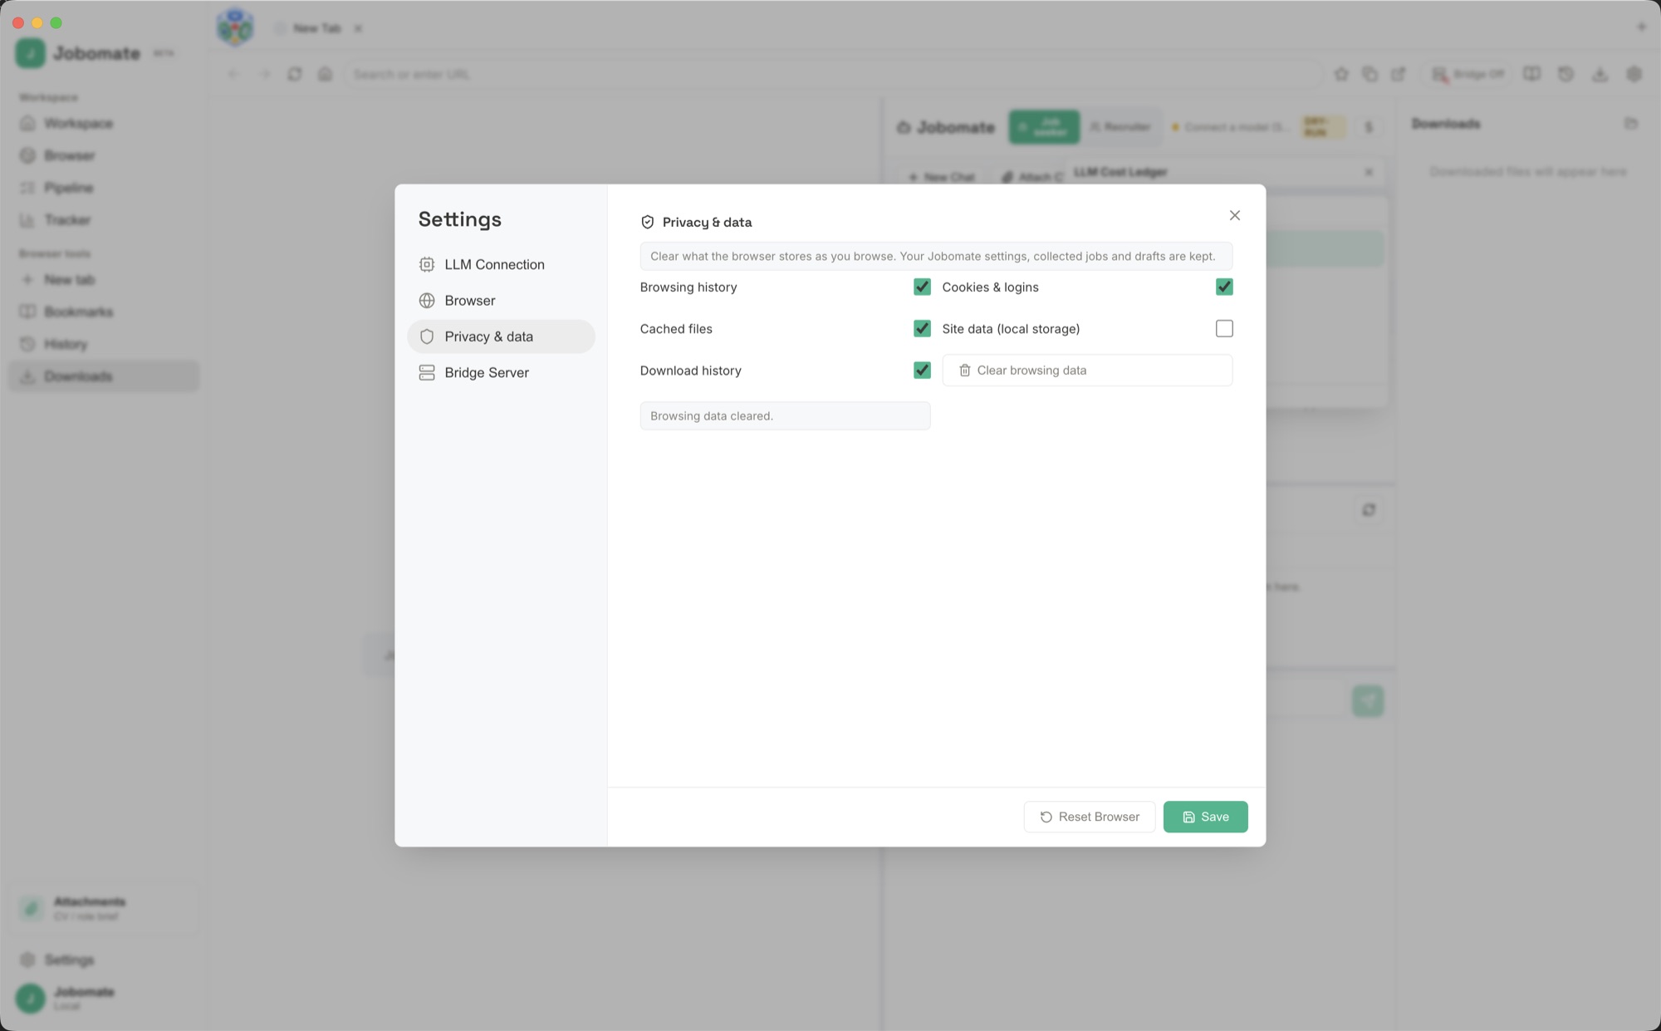Bookmark the page with the star icon
Viewport: 1661px width, 1031px height.
[x=1341, y=74]
